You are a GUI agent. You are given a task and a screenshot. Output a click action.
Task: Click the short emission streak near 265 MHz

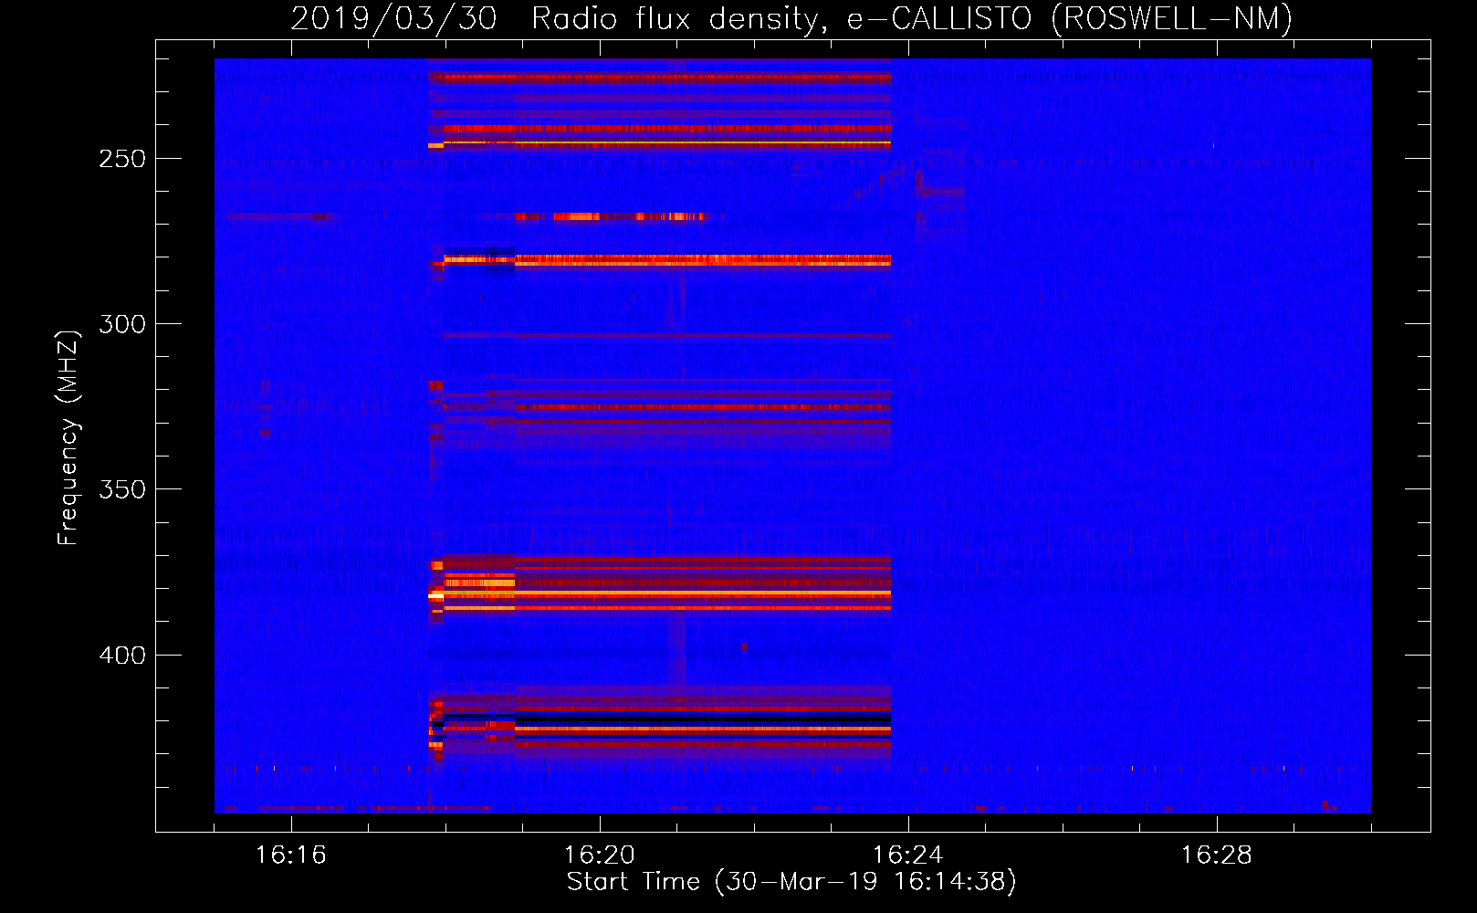610,217
